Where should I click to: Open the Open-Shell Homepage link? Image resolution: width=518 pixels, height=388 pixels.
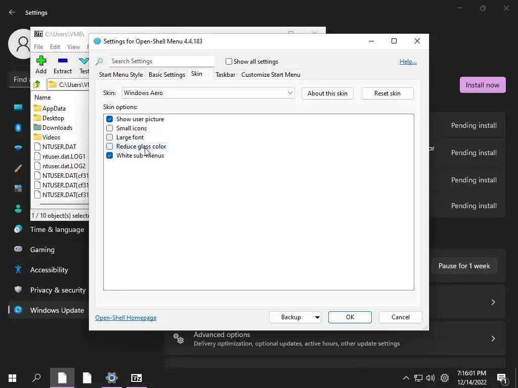coord(126,318)
